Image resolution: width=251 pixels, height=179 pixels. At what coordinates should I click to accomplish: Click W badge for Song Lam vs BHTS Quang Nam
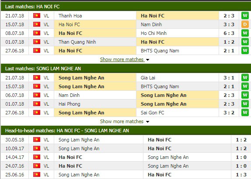245,86
